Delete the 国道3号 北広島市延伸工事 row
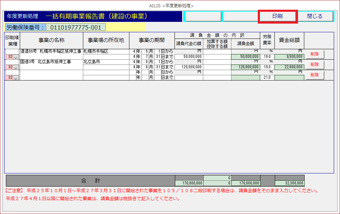 click(x=315, y=65)
